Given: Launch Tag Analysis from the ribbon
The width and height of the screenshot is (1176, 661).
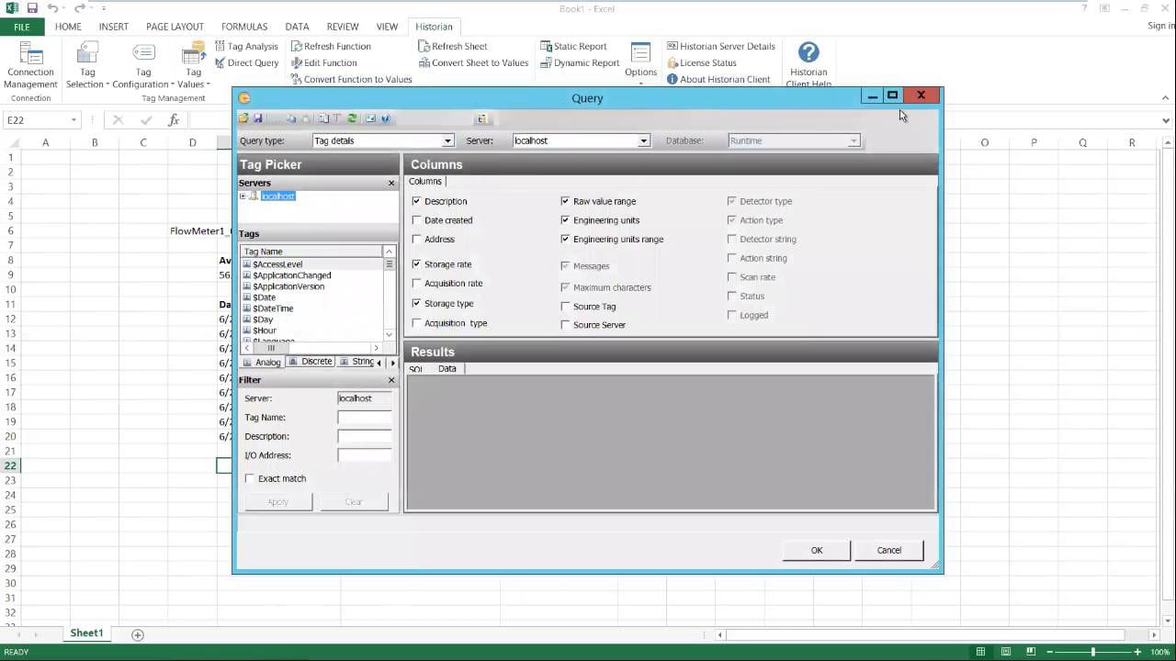Looking at the screenshot, I should coord(246,46).
